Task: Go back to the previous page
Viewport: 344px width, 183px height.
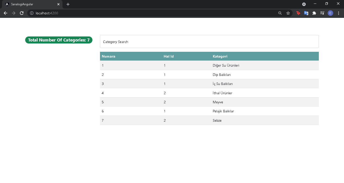Action: click(x=6, y=13)
